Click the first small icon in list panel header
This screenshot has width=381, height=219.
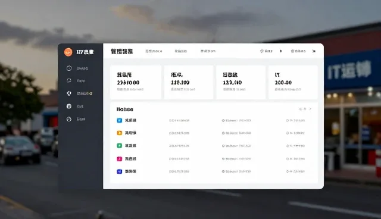pos(301,109)
